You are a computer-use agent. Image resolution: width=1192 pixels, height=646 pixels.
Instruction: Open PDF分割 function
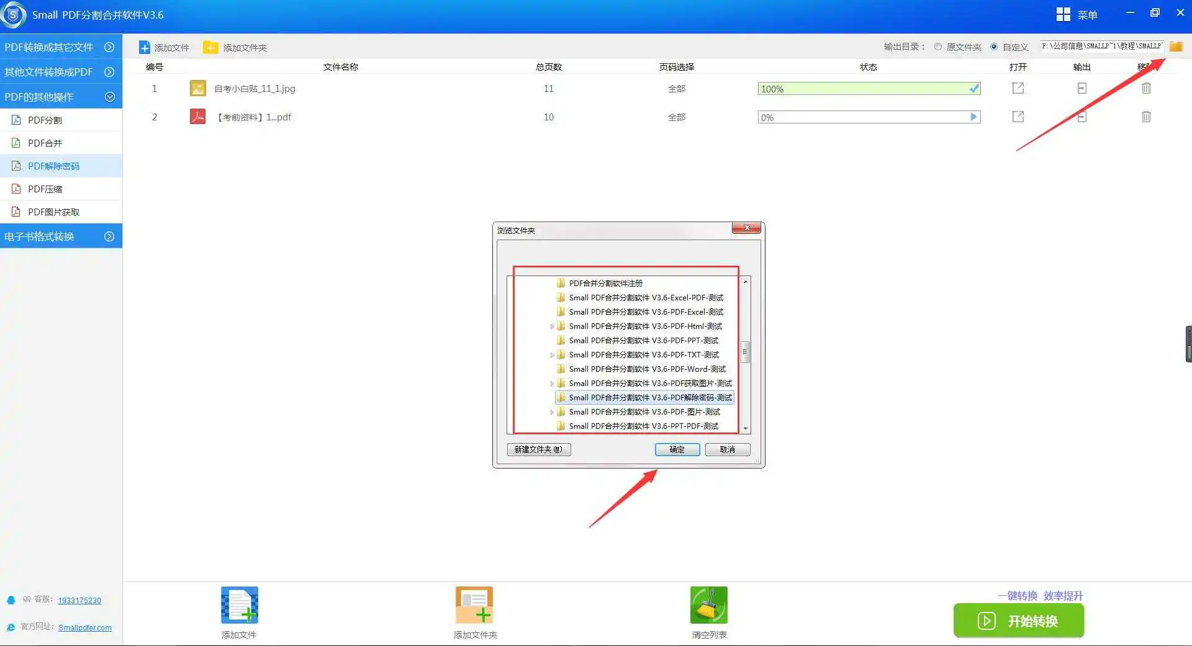[x=61, y=120]
